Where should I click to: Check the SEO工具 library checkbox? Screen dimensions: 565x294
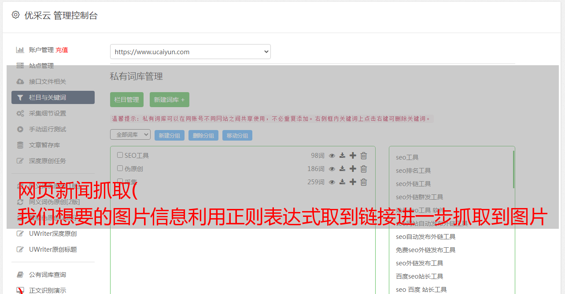click(120, 155)
